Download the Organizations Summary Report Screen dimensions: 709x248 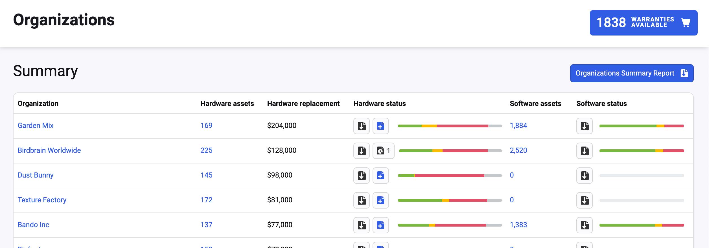pos(632,73)
